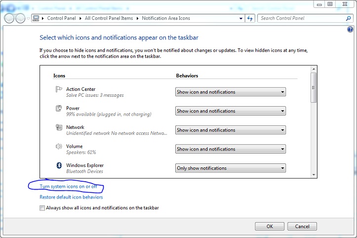Click the Bluetooth Windows Explorer icon
This screenshot has width=357, height=238.
(x=59, y=165)
